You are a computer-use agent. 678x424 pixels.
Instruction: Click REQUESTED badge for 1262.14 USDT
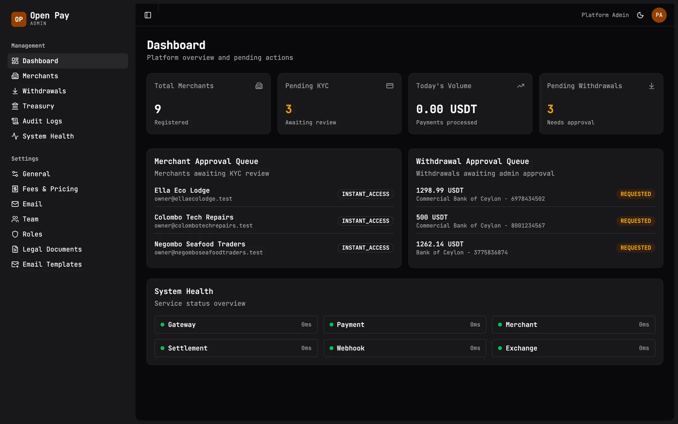(636, 248)
